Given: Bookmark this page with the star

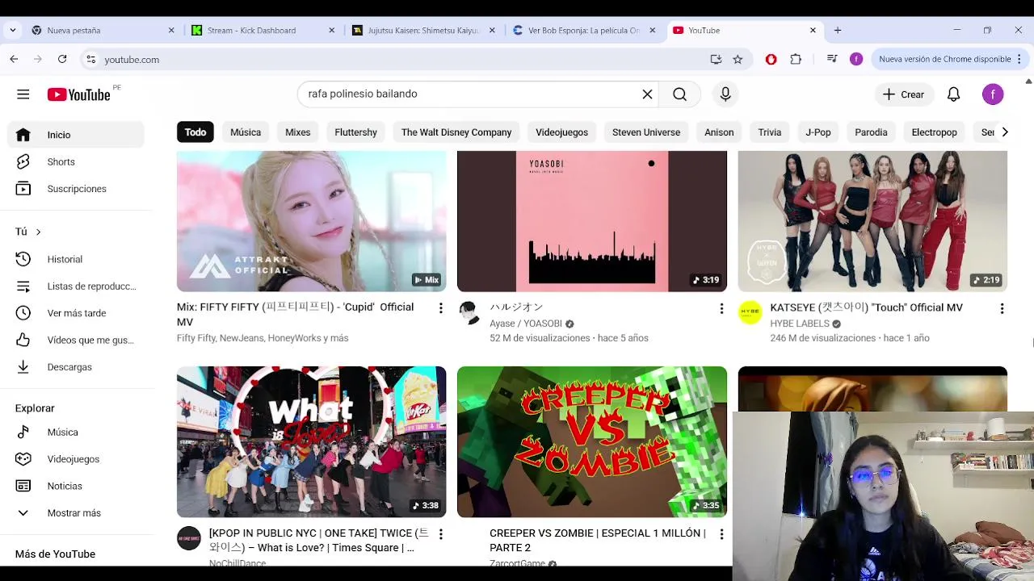Looking at the screenshot, I should pyautogui.click(x=738, y=59).
